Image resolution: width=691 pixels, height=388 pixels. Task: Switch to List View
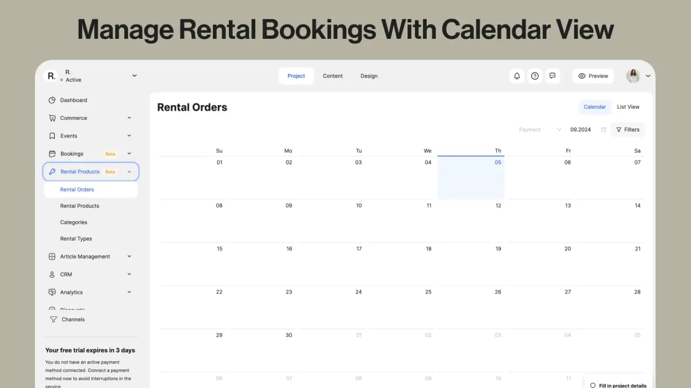(x=628, y=107)
